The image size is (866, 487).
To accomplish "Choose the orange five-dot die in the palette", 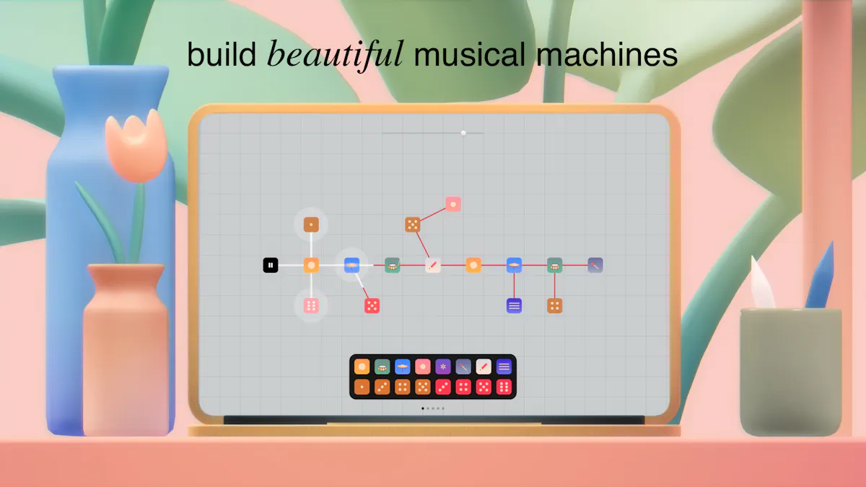I will click(x=423, y=387).
